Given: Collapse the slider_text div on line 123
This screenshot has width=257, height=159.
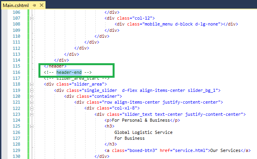Looking at the screenshot, I should click(32, 114).
